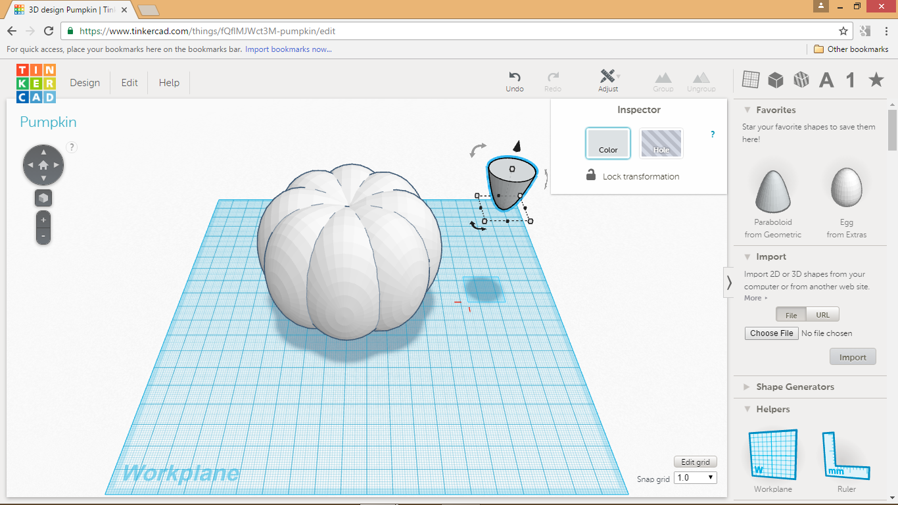Toggle the Hole mode in Inspector
This screenshot has height=505, width=898.
coord(661,143)
